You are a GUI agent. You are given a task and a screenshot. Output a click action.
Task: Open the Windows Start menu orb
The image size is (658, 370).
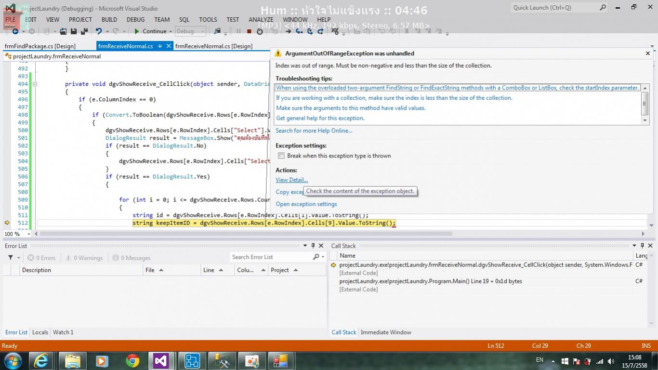click(13, 360)
